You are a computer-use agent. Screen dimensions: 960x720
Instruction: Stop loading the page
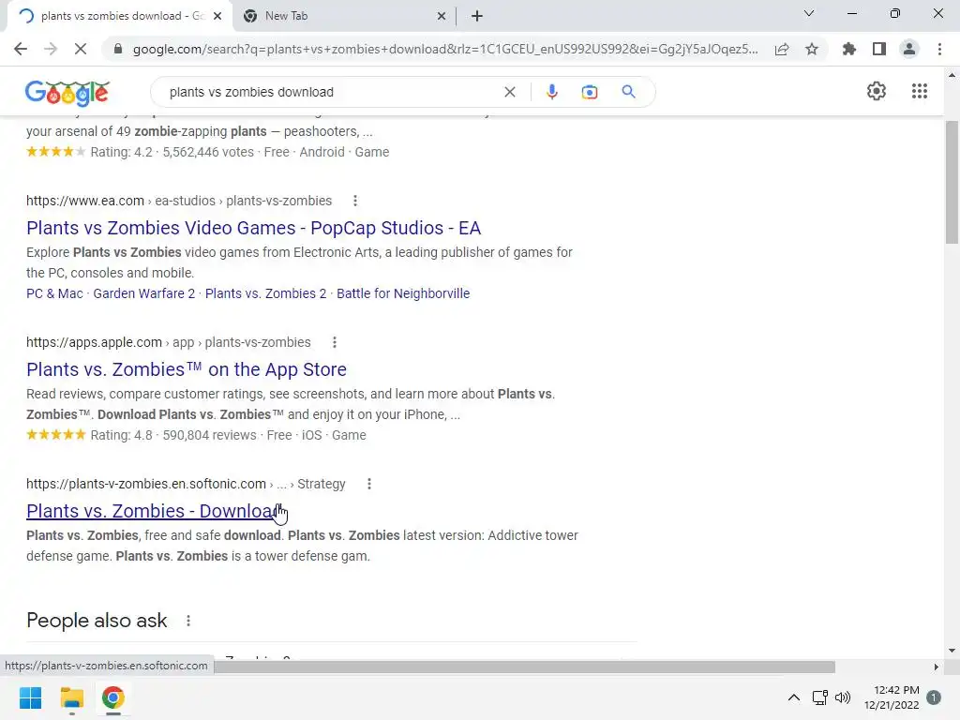pos(81,49)
